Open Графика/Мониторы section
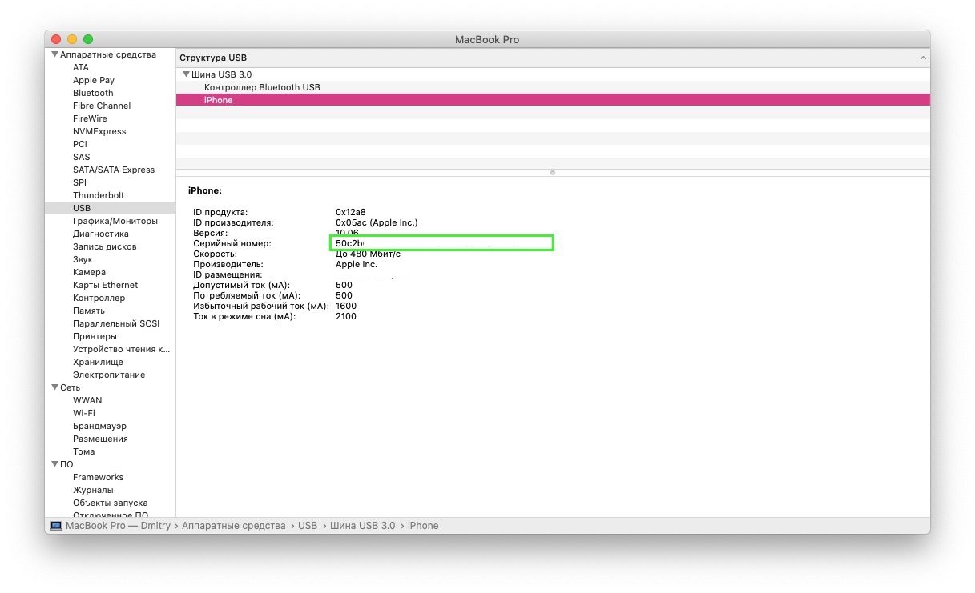975x593 pixels. click(x=115, y=221)
